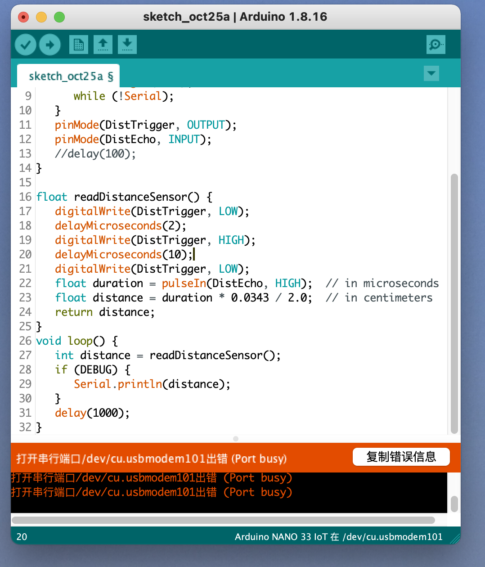
Task: Click the 复制错误信息 button
Action: [x=401, y=457]
